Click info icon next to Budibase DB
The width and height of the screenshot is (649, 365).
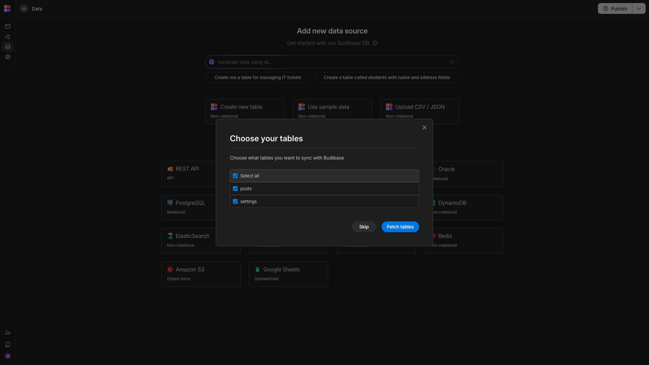[x=375, y=43]
